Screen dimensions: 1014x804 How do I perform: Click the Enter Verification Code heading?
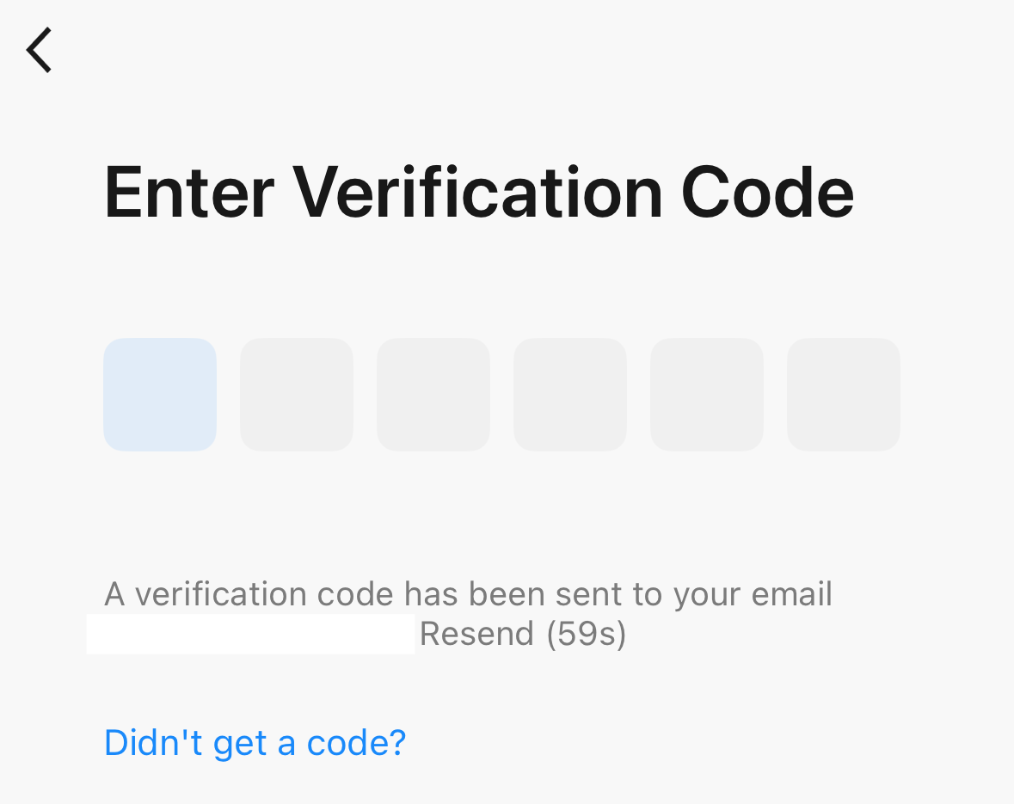[x=478, y=193]
